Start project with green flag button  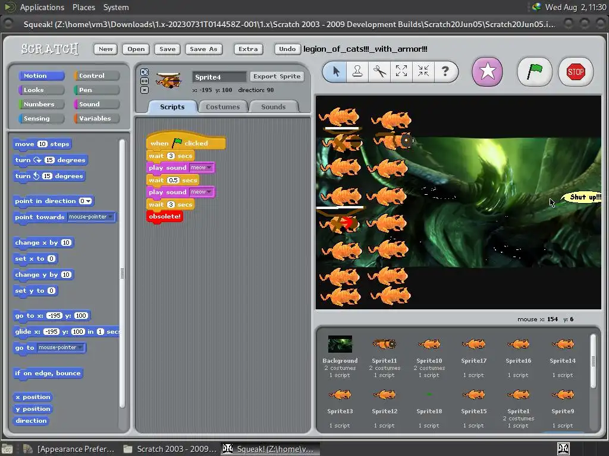click(535, 72)
